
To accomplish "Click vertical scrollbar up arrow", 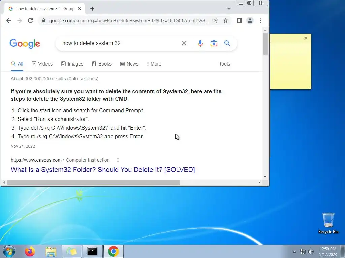I will [x=265, y=30].
